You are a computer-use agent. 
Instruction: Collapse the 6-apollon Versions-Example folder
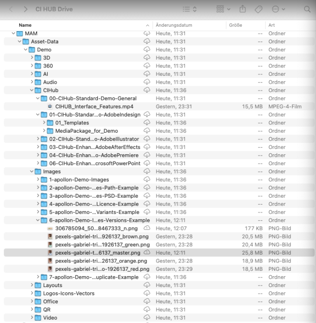[x=38, y=220]
